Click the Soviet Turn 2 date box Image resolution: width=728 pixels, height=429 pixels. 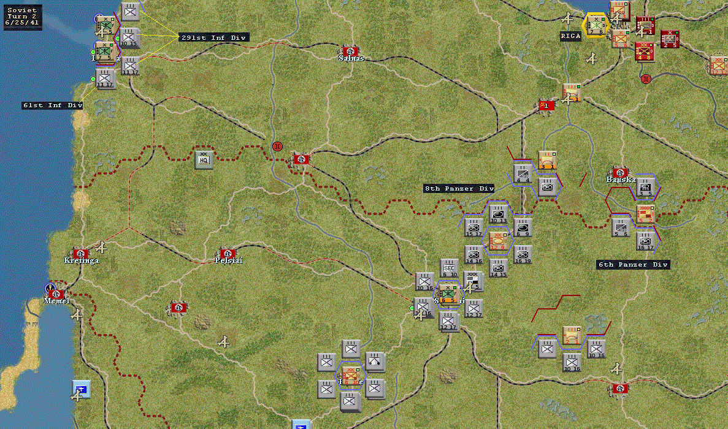(23, 17)
